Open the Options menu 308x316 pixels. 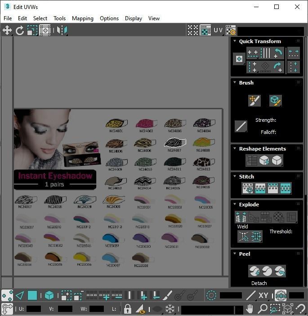coord(109,18)
